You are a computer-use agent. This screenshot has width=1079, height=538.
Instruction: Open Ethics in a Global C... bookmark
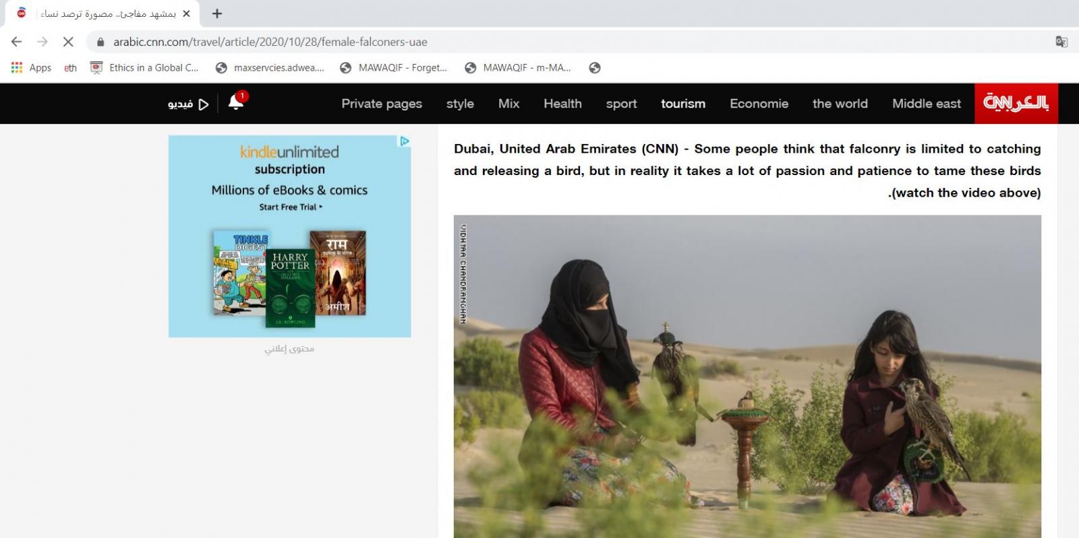tap(144, 67)
